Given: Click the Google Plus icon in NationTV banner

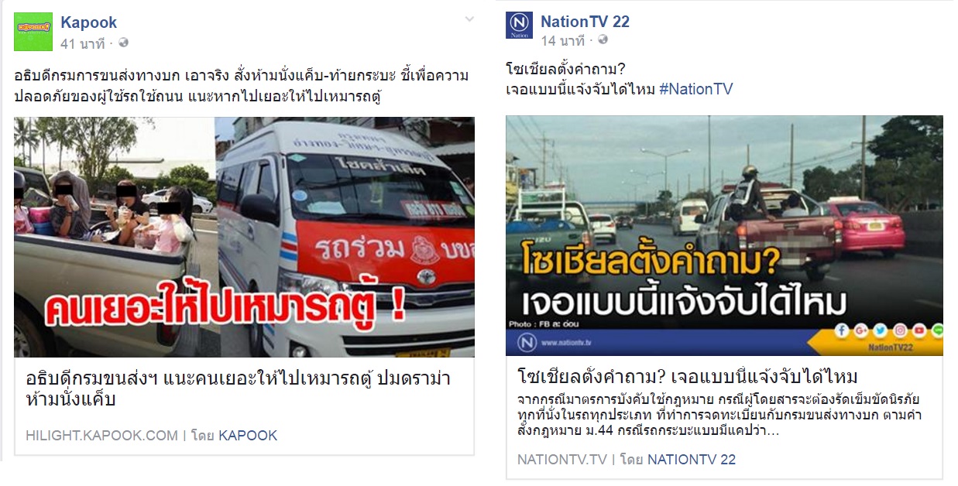Looking at the screenshot, I should click(x=861, y=330).
